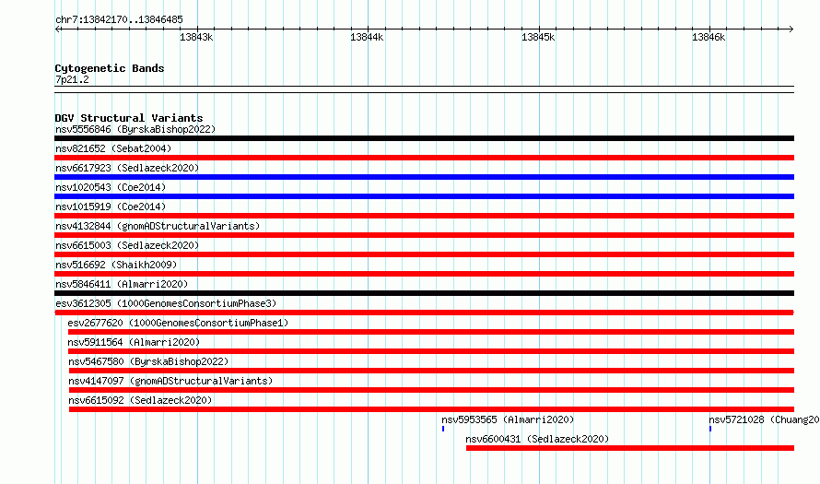
Task: Open esv2677620 (1000GenomesConsortiumPhase1) label
Action: pos(178,323)
